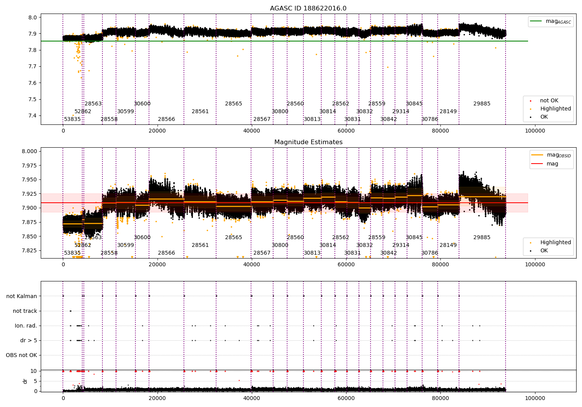
Task: Click obsid label 28563 in the AGASC ID plot
Action: point(93,104)
